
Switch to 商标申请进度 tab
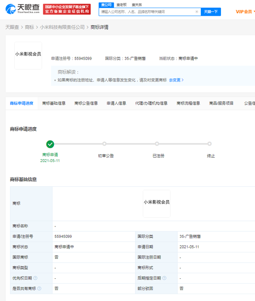coord(22,103)
